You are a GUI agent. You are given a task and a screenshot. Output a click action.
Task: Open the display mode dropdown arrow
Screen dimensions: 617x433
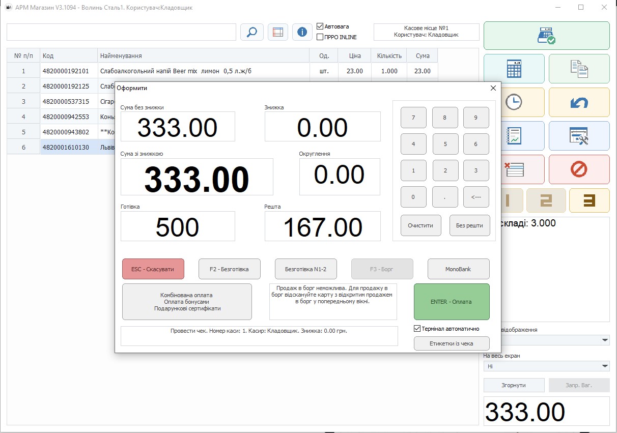(x=605, y=340)
